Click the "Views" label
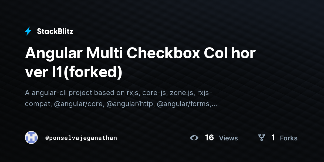Image resolution: width=324 pixels, height=162 pixels. click(228, 138)
